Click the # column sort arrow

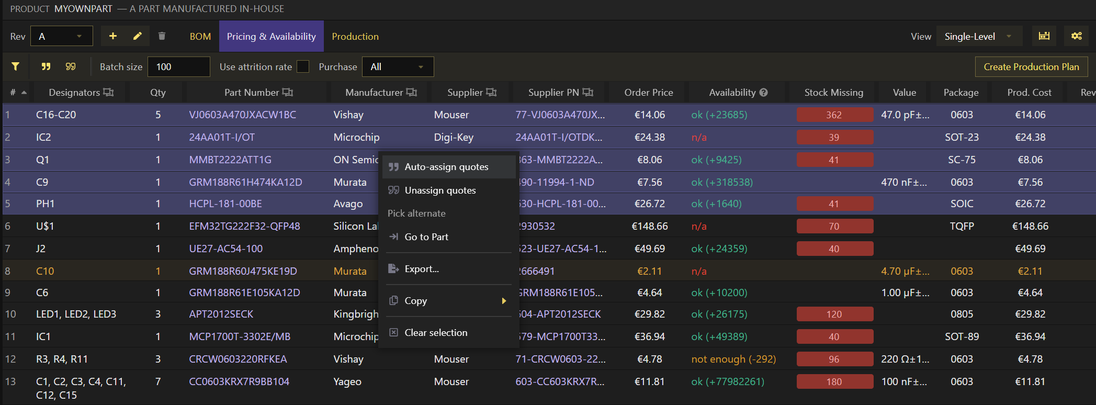click(24, 93)
